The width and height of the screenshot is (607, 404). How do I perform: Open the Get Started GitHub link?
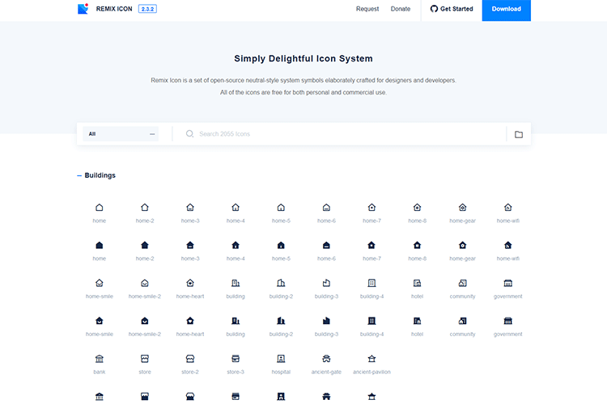coord(452,9)
